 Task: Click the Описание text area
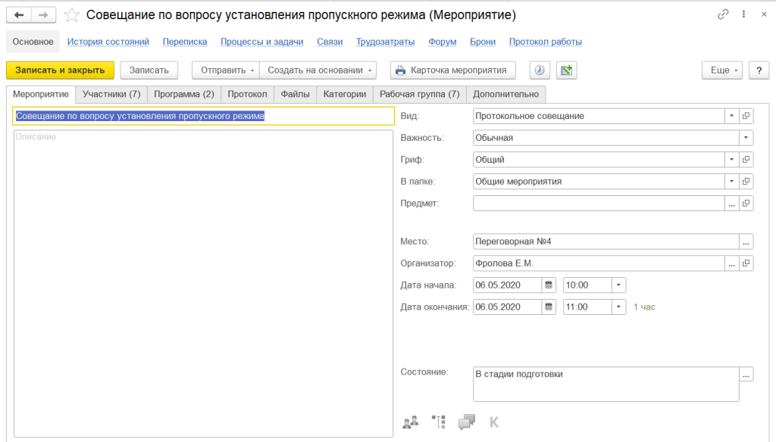coord(203,280)
